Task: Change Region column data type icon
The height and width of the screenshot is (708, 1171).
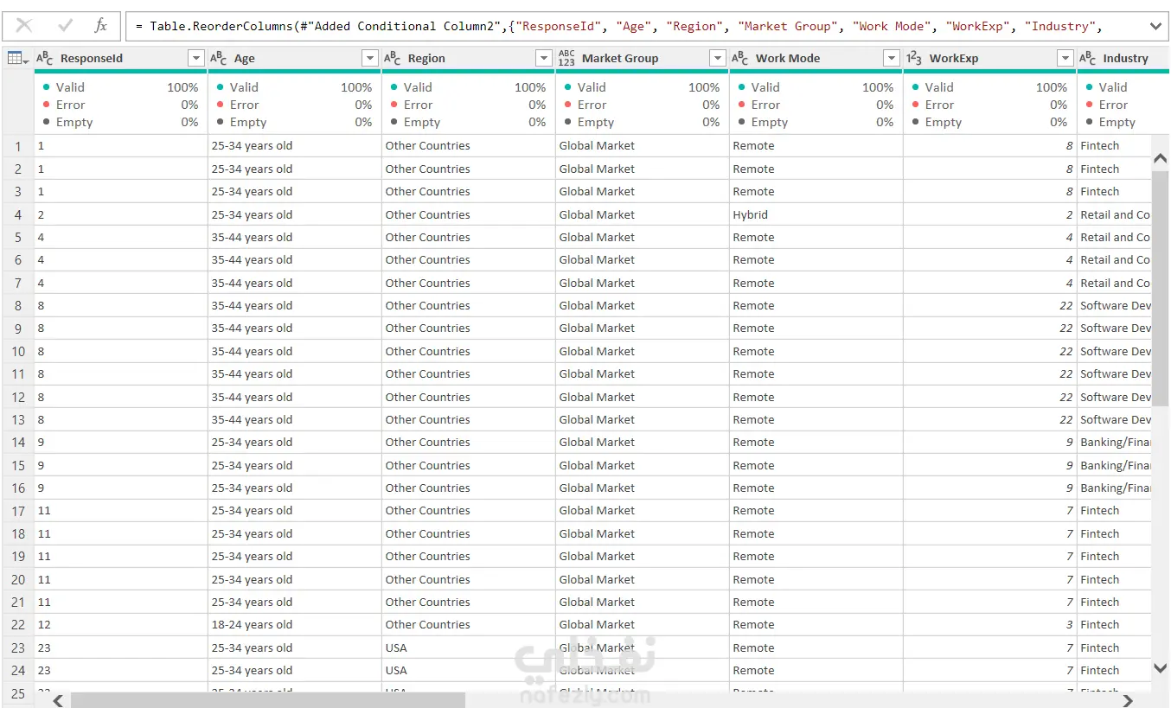Action: pos(393,58)
